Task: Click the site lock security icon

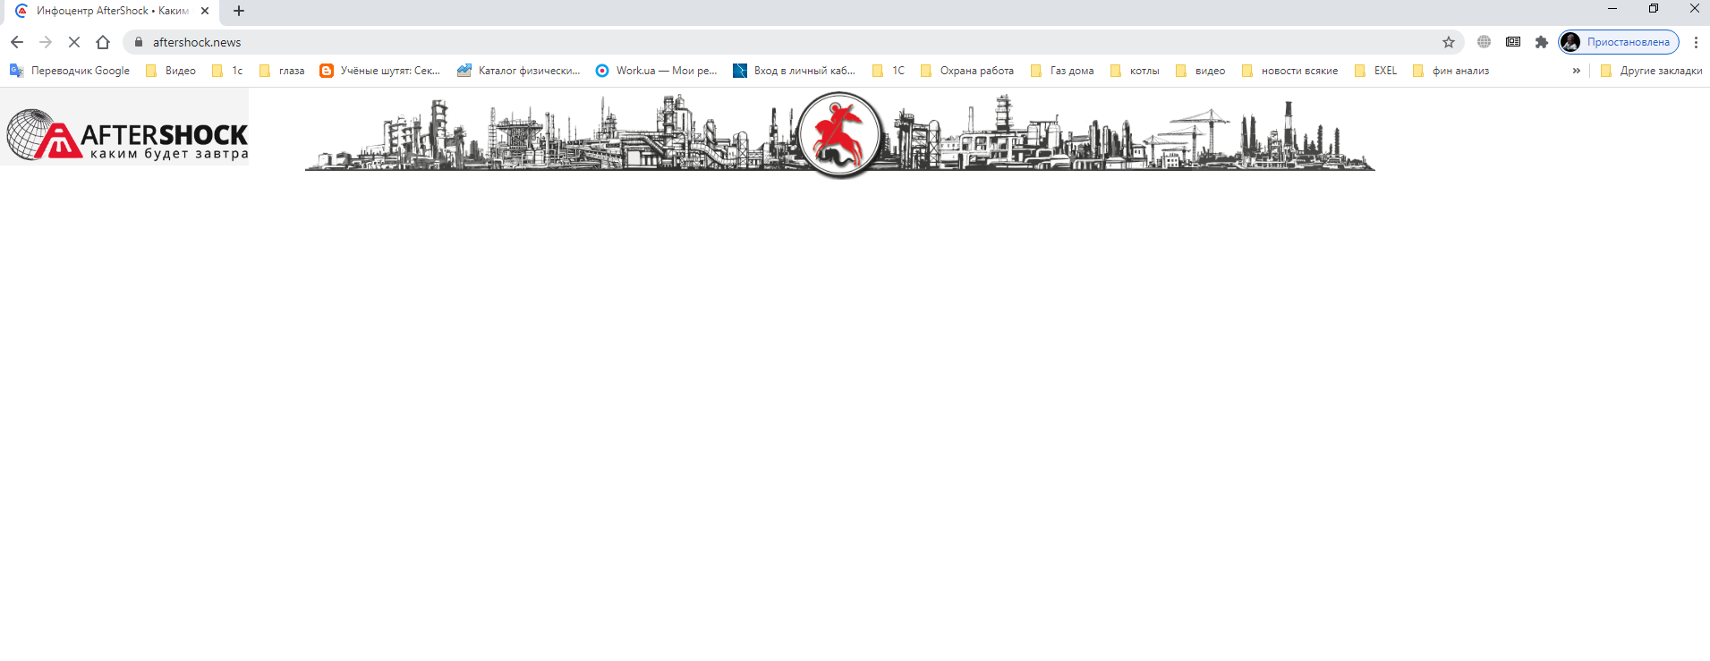Action: point(139,42)
